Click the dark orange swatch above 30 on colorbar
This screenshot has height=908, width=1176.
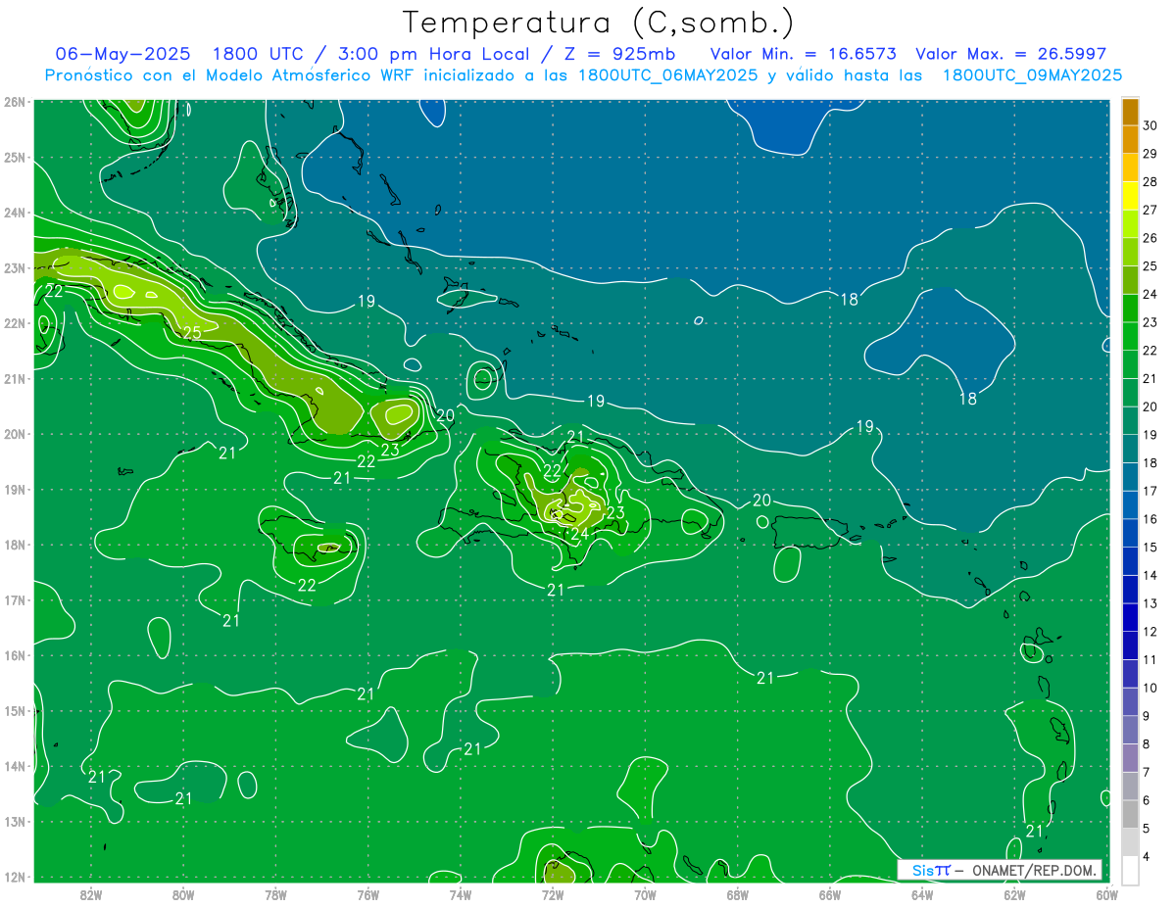pos(1130,112)
